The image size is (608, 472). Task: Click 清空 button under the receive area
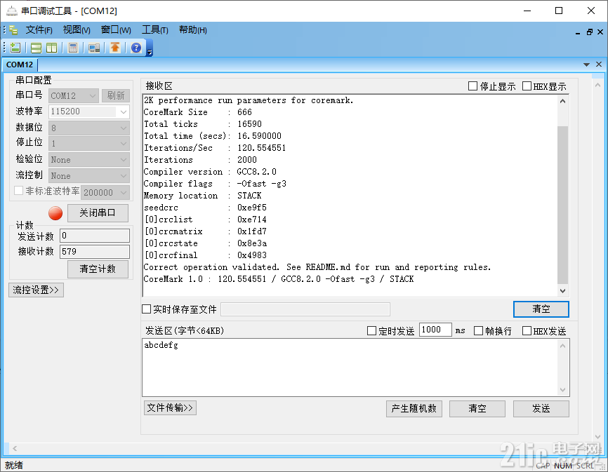pyautogui.click(x=541, y=309)
